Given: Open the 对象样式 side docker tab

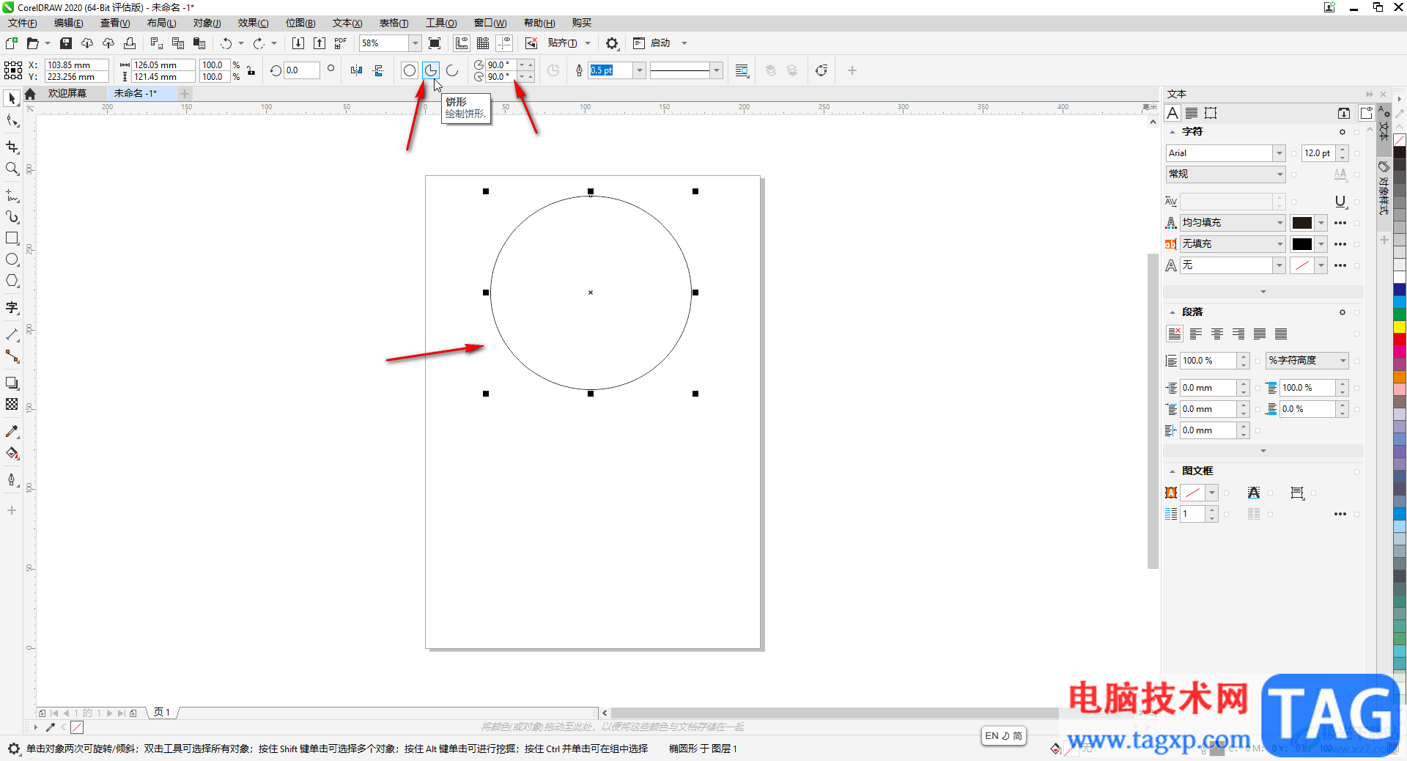Looking at the screenshot, I should pos(1384,188).
